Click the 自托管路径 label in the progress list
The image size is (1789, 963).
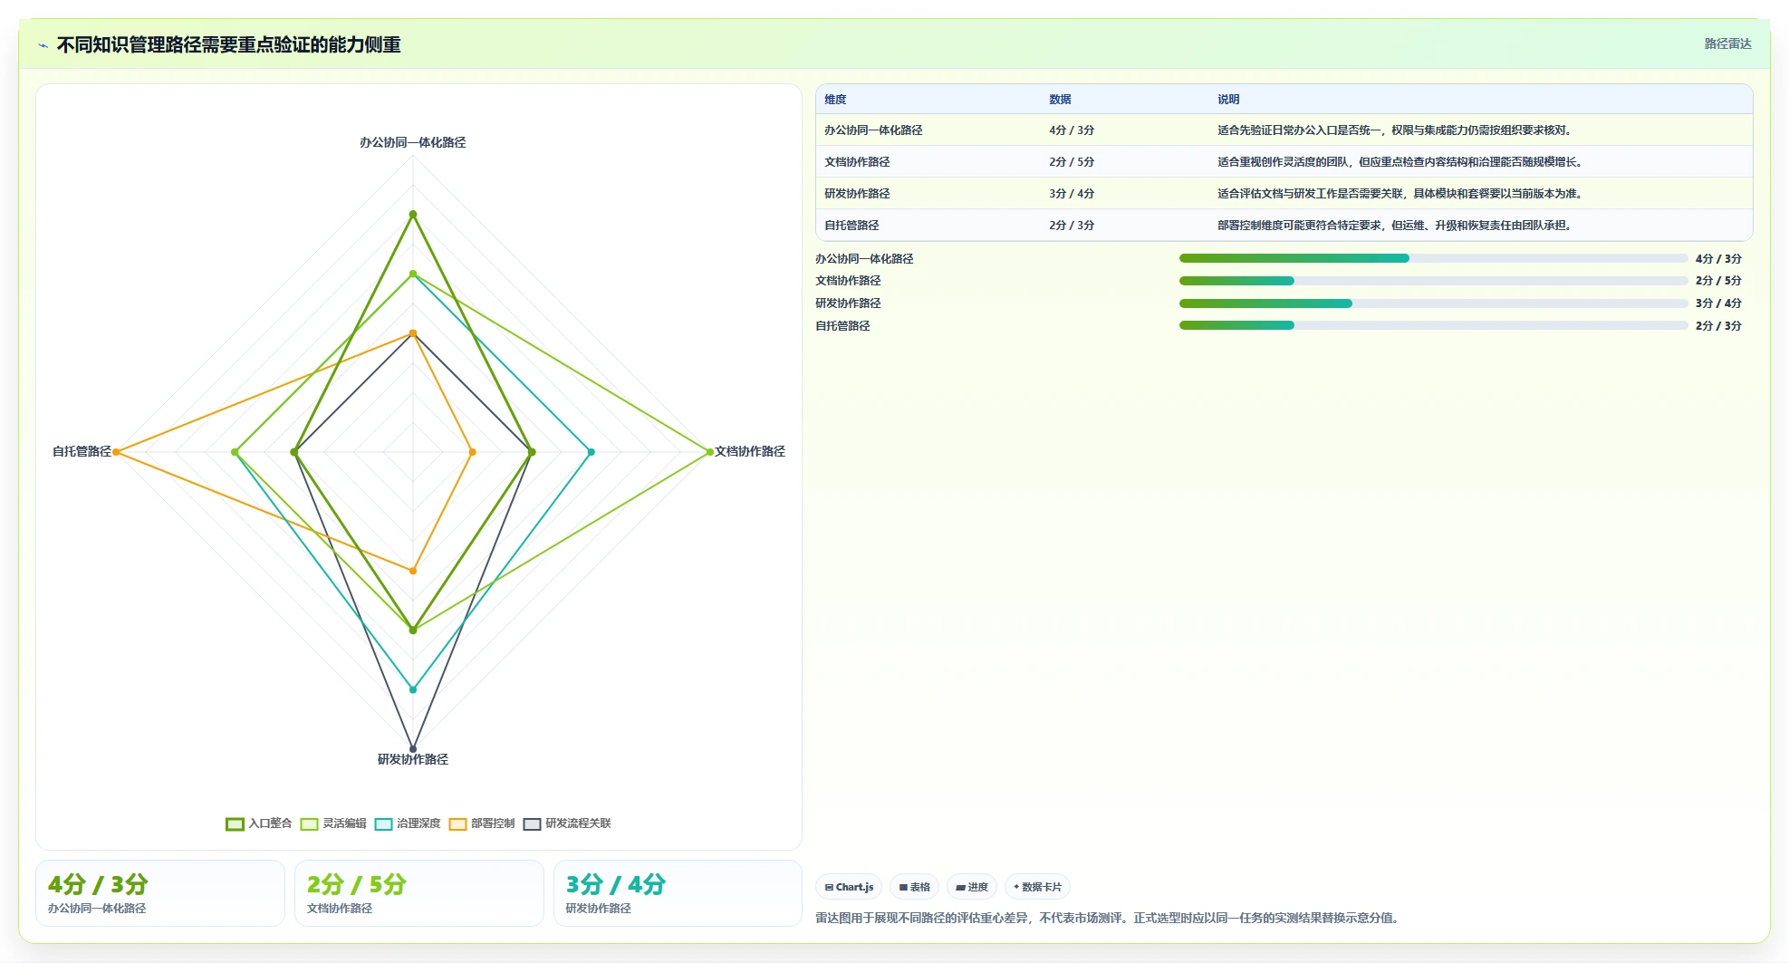(x=842, y=326)
